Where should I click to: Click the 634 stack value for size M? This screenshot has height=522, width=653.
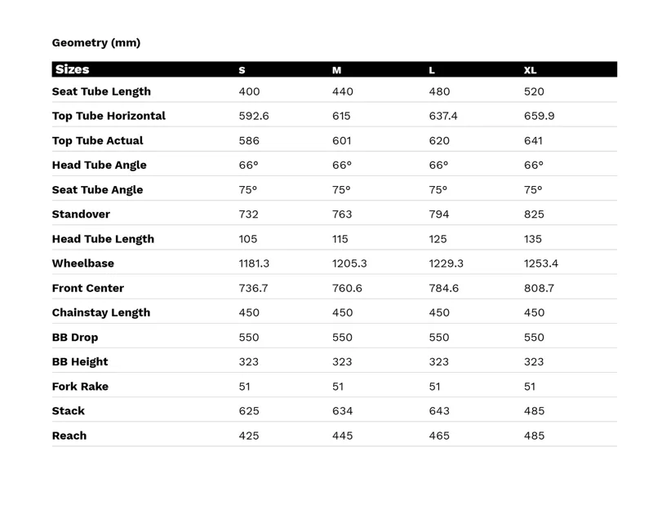pos(343,411)
